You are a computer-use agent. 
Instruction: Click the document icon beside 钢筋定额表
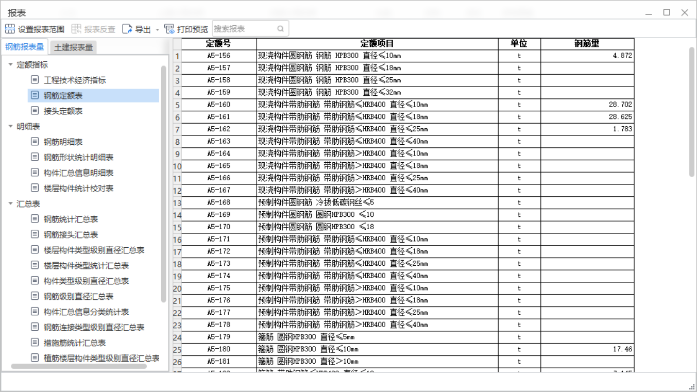[35, 95]
